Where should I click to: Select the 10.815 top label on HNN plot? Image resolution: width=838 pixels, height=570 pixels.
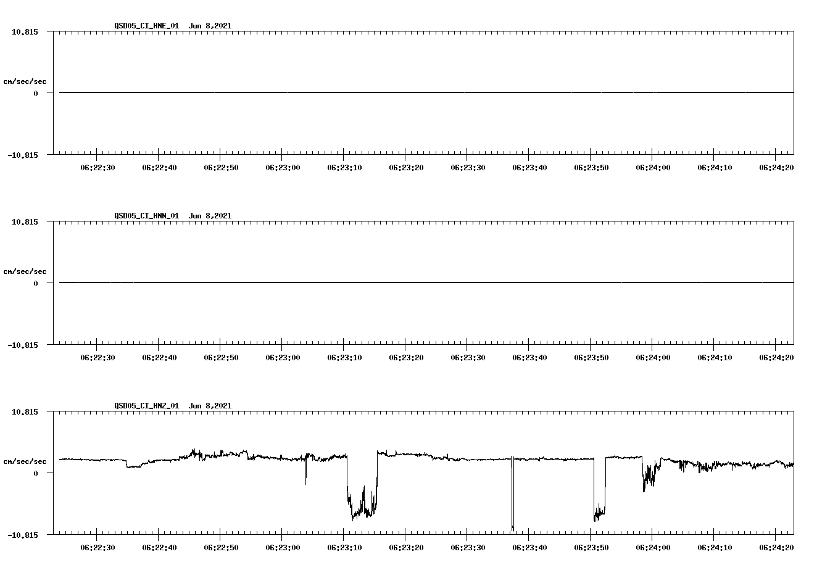click(25, 221)
